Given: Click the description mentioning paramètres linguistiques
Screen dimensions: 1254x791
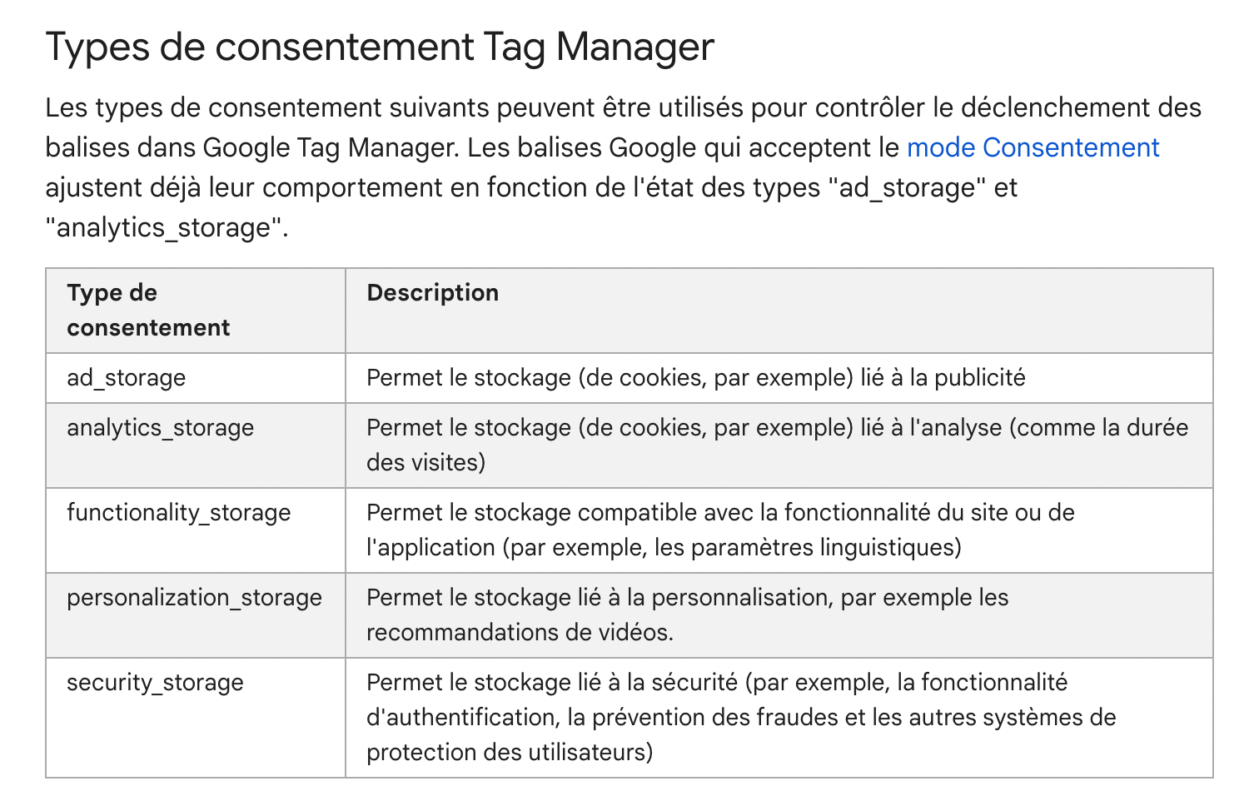Looking at the screenshot, I should click(x=720, y=530).
